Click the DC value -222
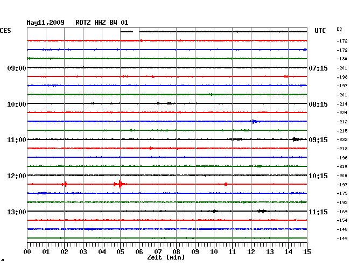This screenshot has width=350, height=266. [x=342, y=139]
